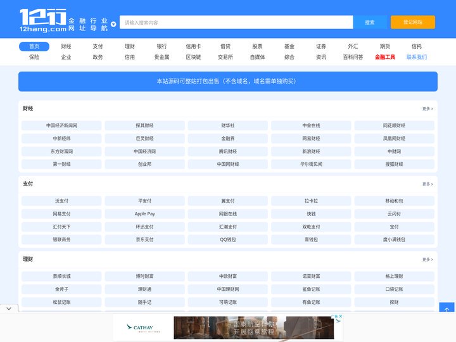Image resolution: width=456 pixels, height=342 pixels.
Task: Open the 期货 nav menu item
Action: coord(385,46)
